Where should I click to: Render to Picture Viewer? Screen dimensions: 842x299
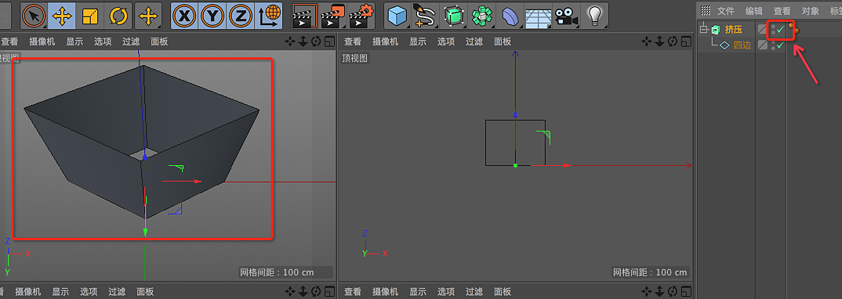(x=332, y=16)
